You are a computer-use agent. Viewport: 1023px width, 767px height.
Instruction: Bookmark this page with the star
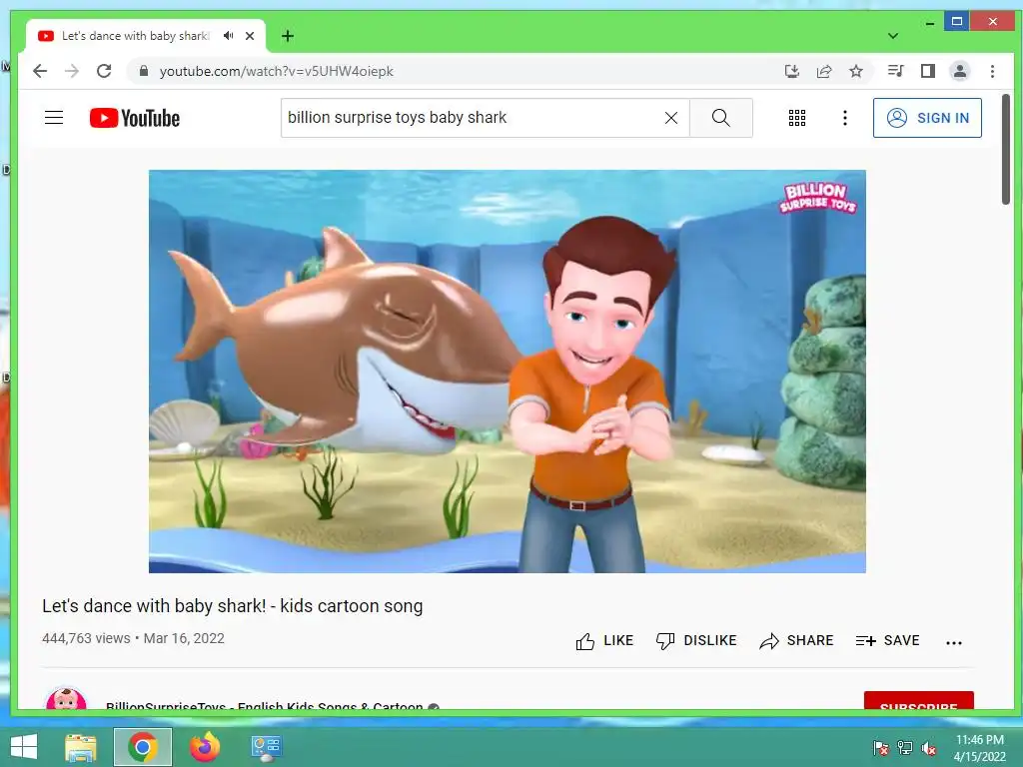point(856,71)
